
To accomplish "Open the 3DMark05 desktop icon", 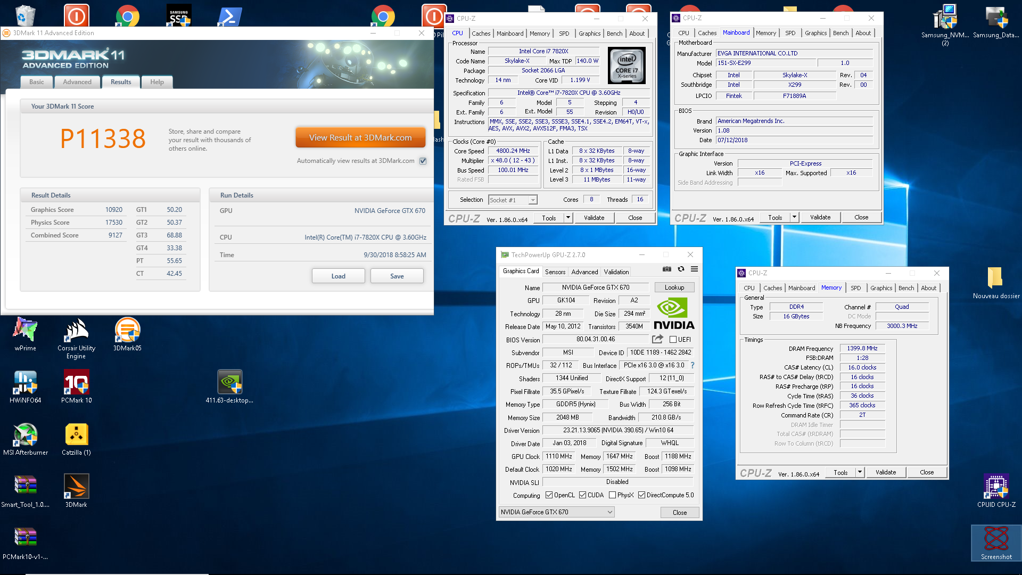I will click(x=127, y=334).
